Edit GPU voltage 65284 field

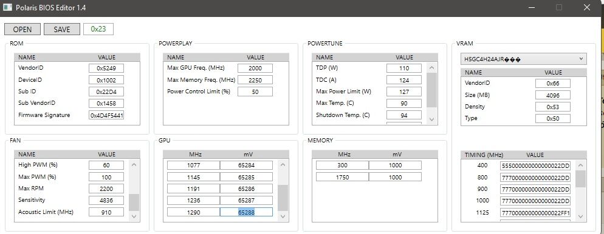coord(246,165)
